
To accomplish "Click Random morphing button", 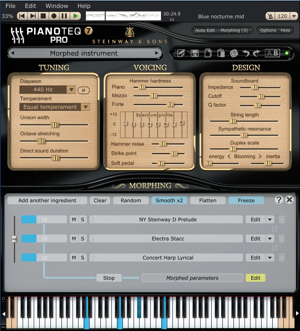I will point(131,200).
